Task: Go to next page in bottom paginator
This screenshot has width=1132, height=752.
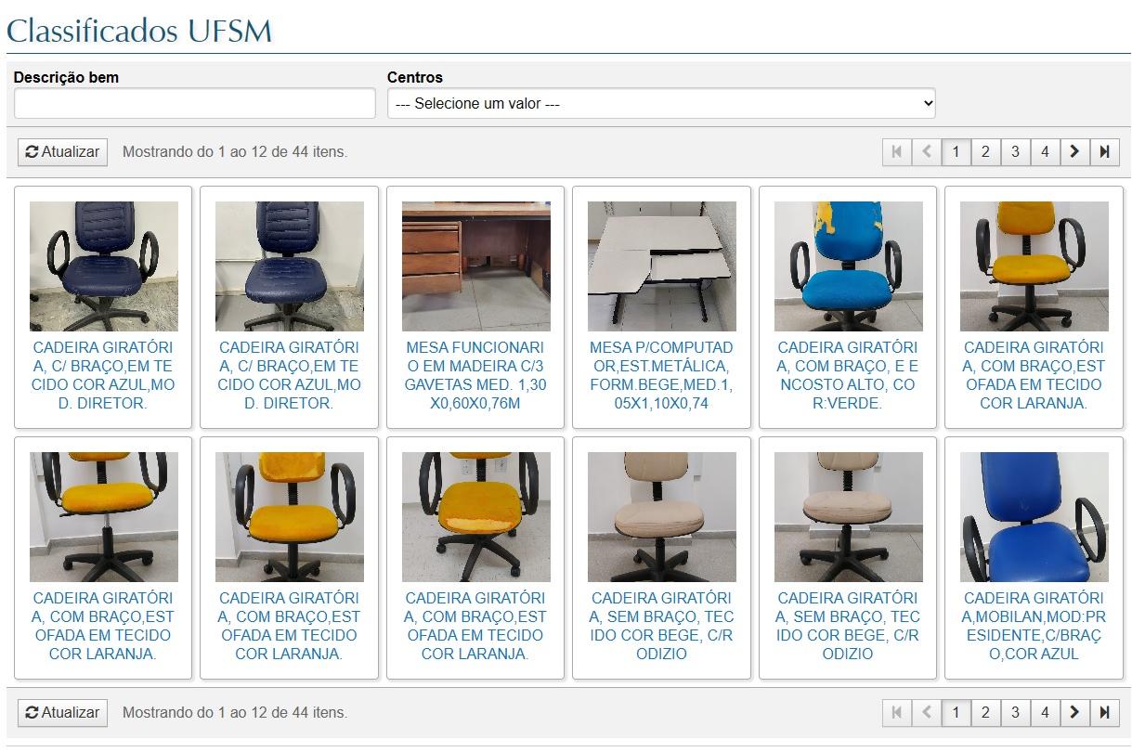Action: coord(1074,712)
